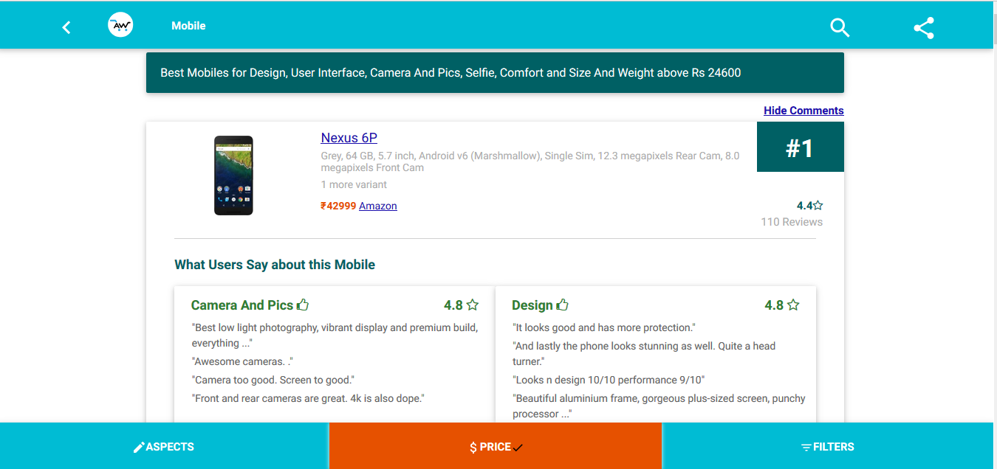Viewport: 997px width, 469px height.
Task: Click the Hide Comments link
Action: point(804,111)
